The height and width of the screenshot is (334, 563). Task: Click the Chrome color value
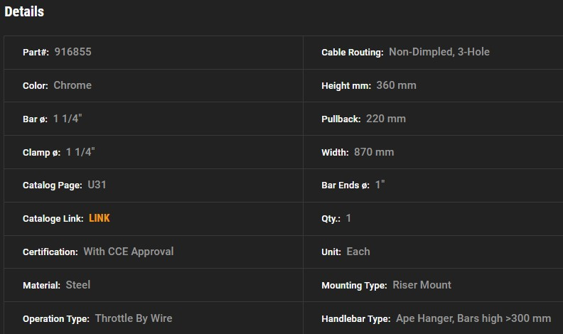pos(73,85)
